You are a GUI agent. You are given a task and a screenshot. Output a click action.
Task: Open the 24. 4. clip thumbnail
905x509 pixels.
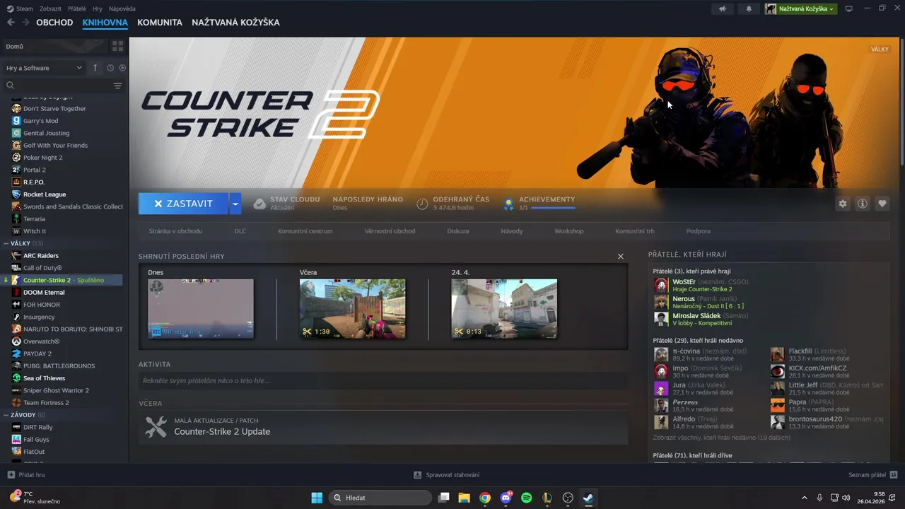coord(504,309)
